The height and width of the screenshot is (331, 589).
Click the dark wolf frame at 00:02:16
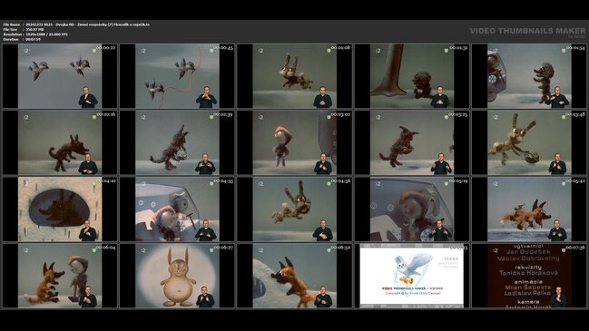click(x=60, y=142)
